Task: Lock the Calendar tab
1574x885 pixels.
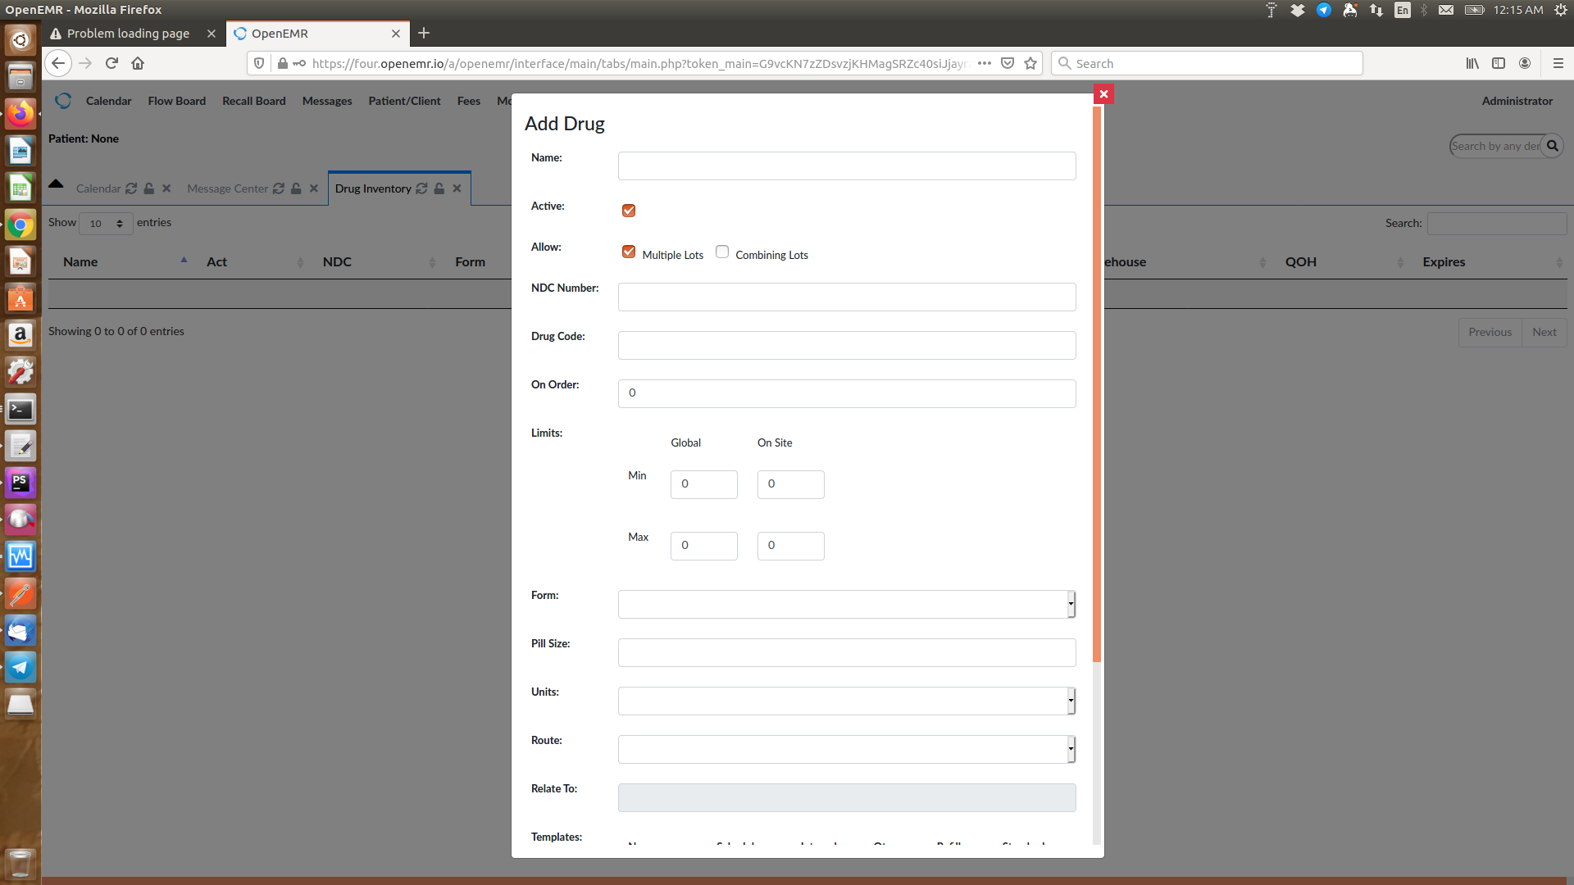Action: point(149,188)
